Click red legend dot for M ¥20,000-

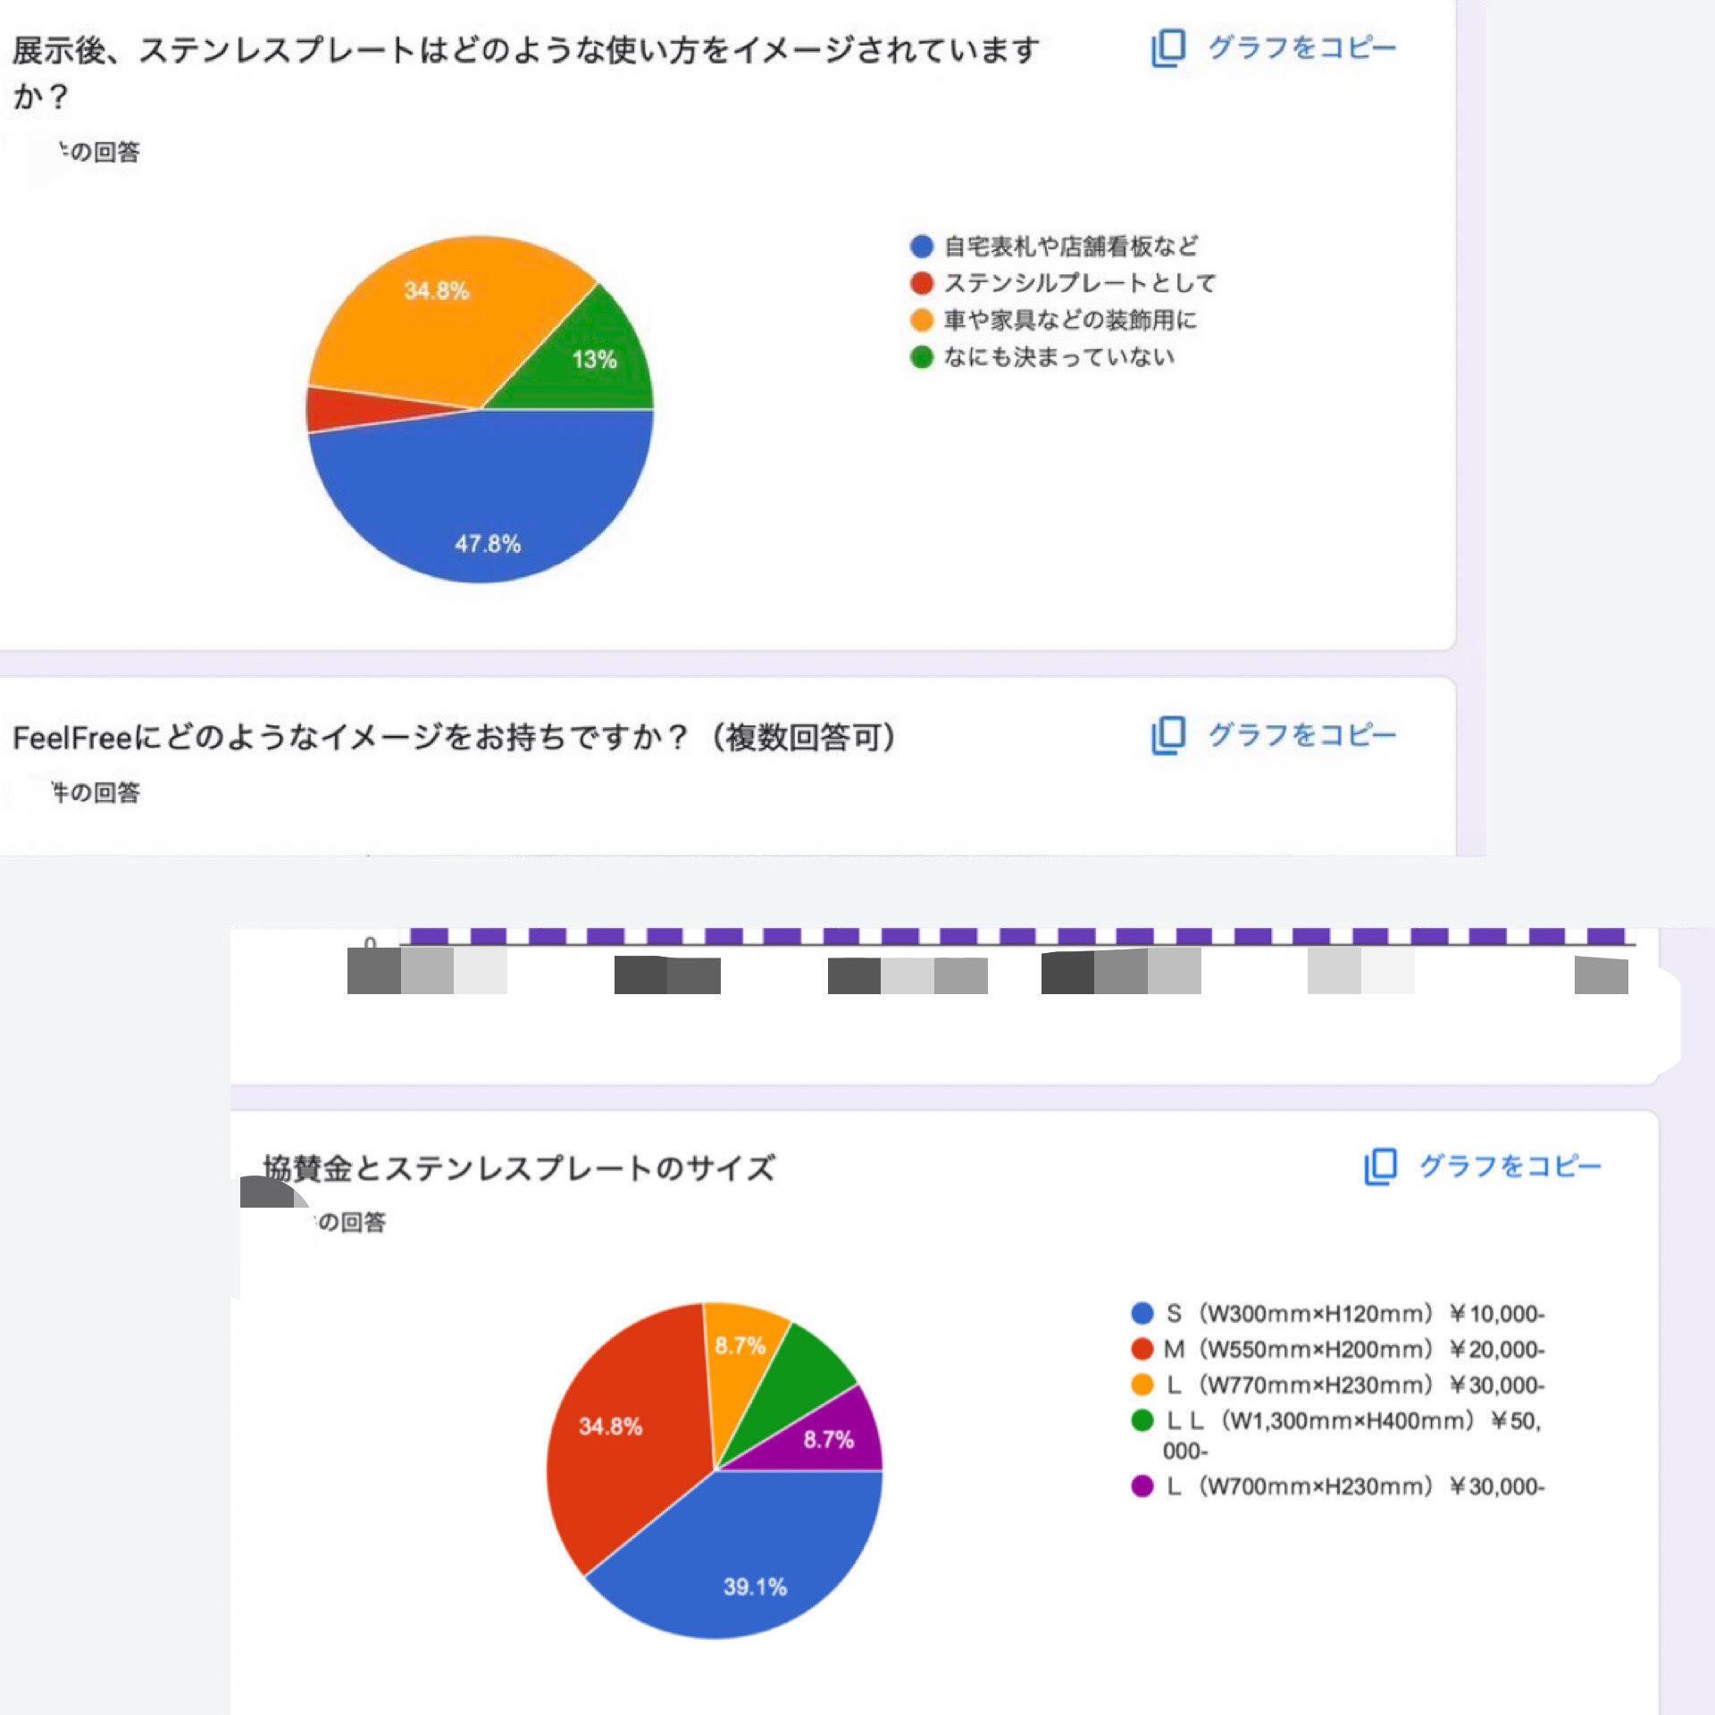pos(1142,1349)
